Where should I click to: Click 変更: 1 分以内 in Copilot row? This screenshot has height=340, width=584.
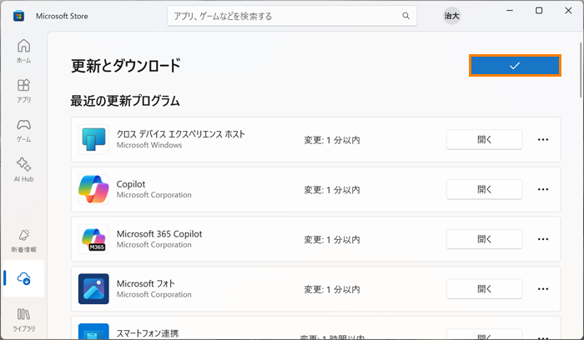point(332,190)
